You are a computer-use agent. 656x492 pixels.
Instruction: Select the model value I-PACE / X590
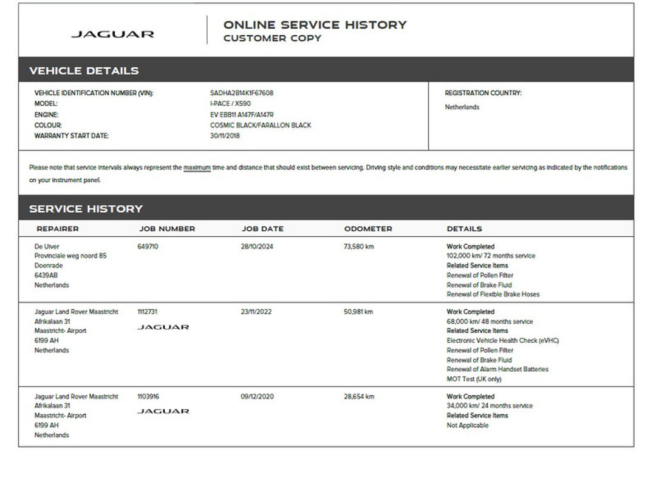[x=230, y=103]
